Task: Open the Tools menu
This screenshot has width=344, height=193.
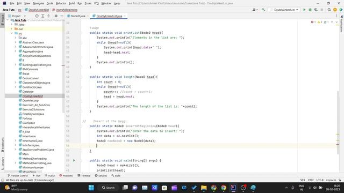Action: 88,3
